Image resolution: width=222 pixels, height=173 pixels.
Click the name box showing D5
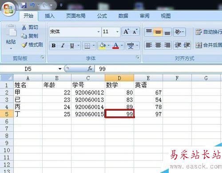pos(28,69)
